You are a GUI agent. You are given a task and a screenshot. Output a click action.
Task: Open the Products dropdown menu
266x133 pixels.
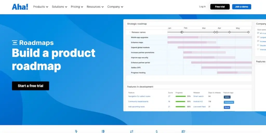click(x=41, y=7)
